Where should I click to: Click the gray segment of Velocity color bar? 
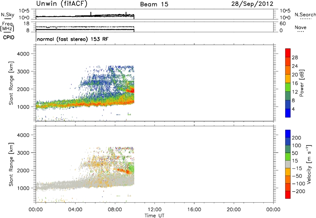(288, 164)
